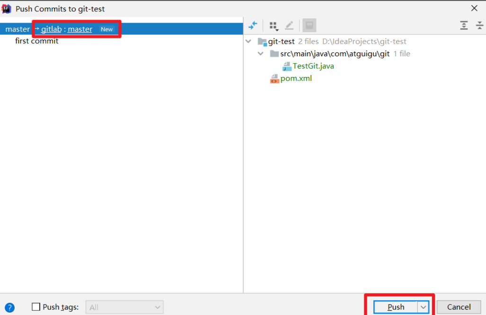Click the git-test module folder icon
Screen dimensions: 486x315
tap(262, 42)
